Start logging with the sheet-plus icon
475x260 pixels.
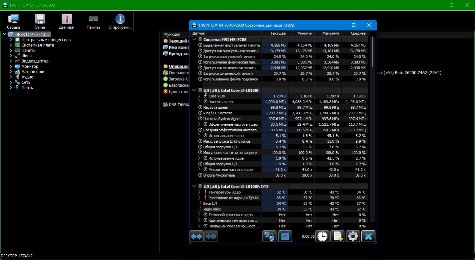coord(337,236)
